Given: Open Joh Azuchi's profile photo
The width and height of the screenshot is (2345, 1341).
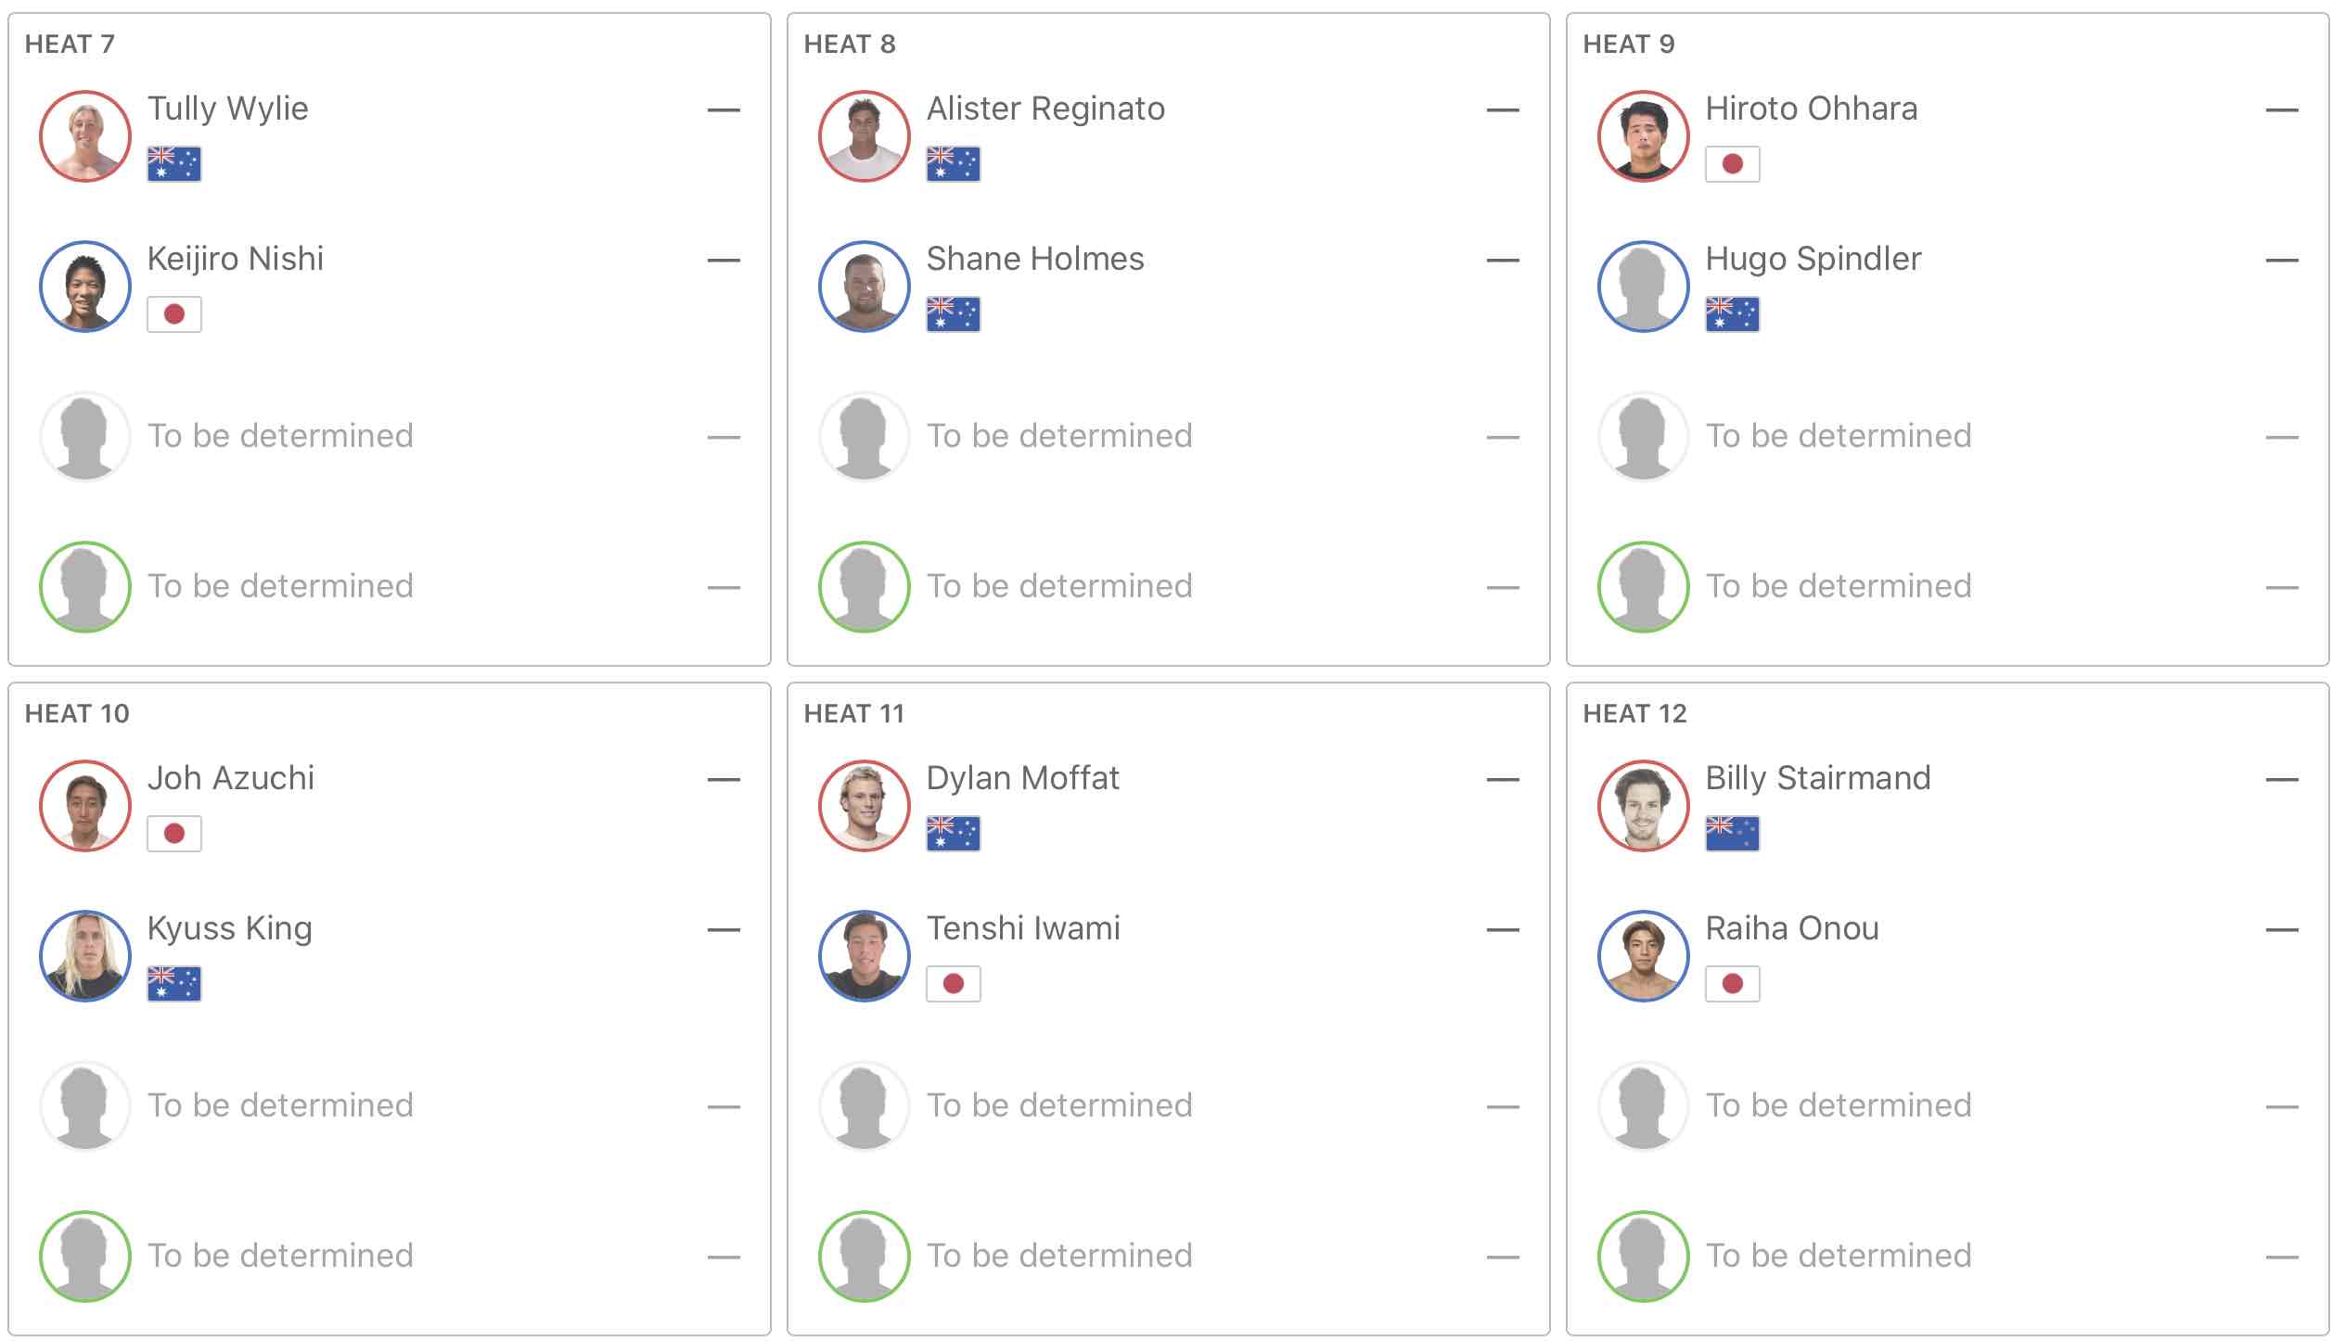Looking at the screenshot, I should (85, 806).
